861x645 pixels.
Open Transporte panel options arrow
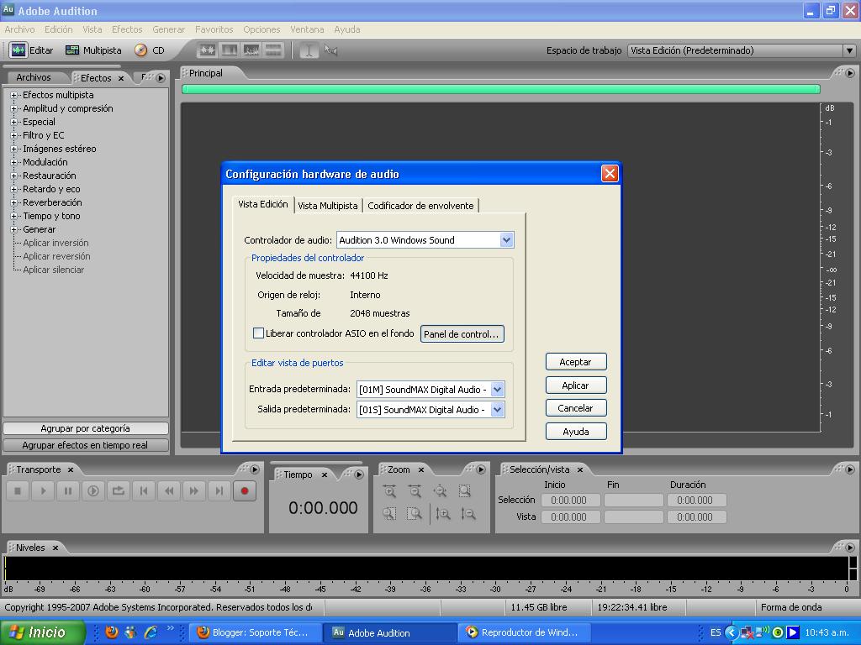coord(255,469)
